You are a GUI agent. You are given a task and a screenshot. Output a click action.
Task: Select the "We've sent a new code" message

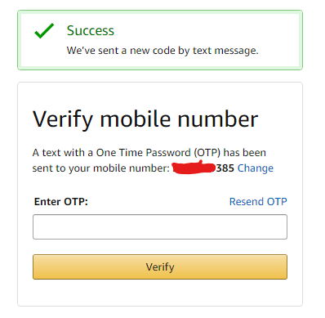coord(162,51)
